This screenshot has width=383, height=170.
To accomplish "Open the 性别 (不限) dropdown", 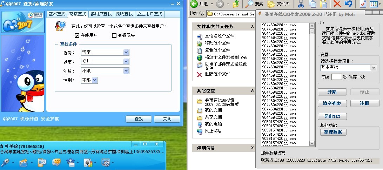I will (x=95, y=80).
